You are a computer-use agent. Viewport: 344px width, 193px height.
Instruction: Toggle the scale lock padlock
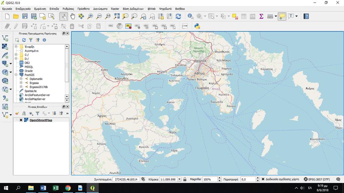(x=185, y=179)
